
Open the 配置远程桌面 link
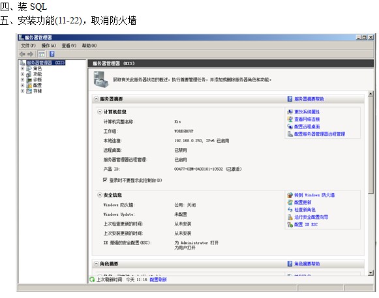coord(307,127)
